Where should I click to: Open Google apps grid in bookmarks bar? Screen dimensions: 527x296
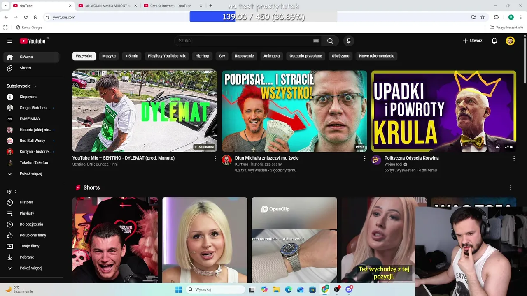click(x=5, y=28)
